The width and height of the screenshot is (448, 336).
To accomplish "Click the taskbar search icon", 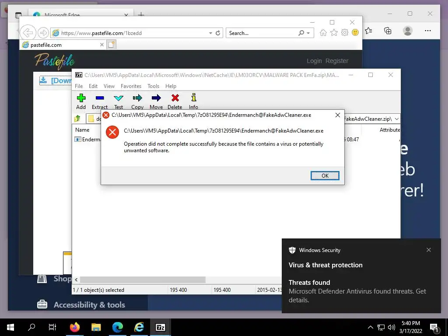I will 31,327.
